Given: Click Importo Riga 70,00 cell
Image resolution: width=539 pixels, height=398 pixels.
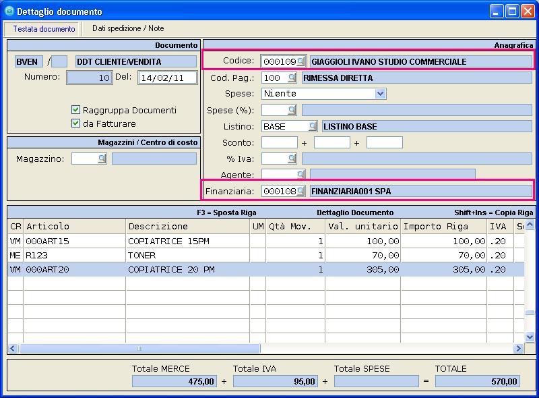Looking at the screenshot, I should [x=444, y=256].
